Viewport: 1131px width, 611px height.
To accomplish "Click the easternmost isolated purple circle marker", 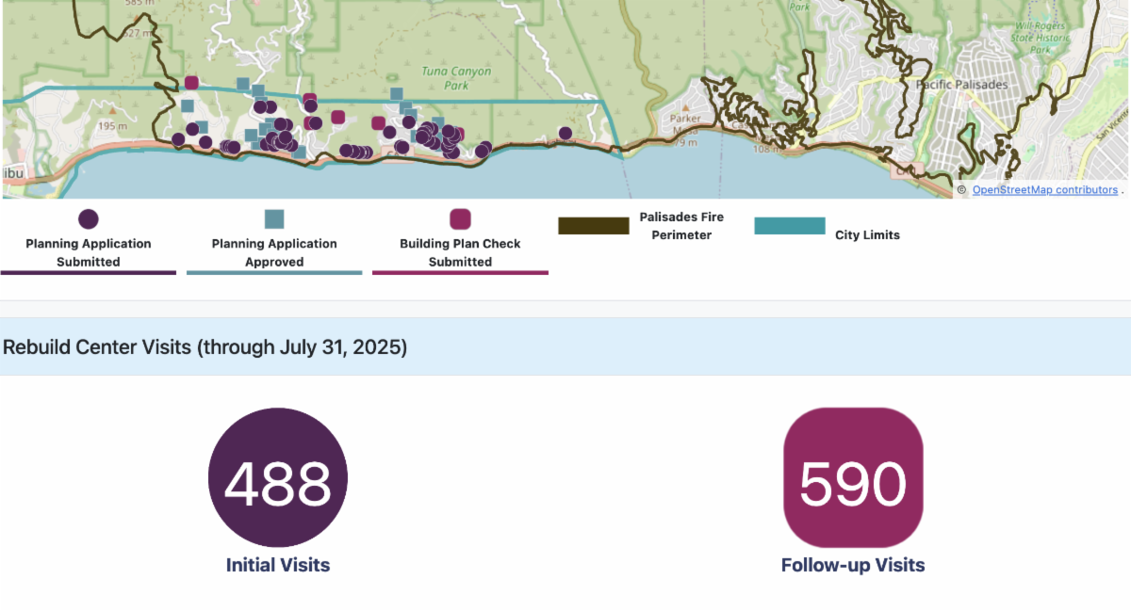I will pos(565,134).
